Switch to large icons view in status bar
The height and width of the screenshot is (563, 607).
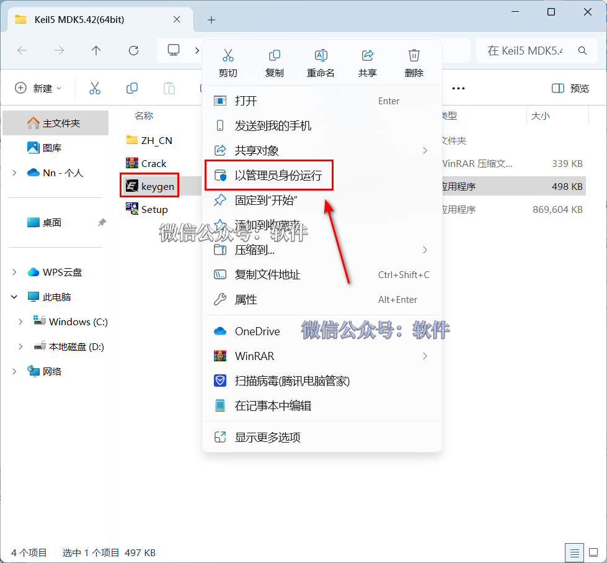pyautogui.click(x=593, y=552)
